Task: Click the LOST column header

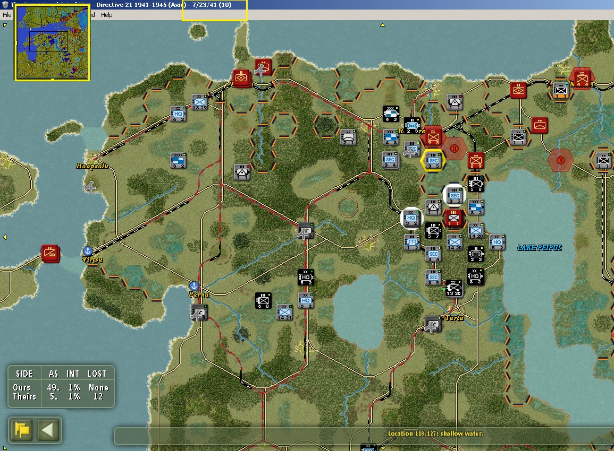Action: (97, 374)
